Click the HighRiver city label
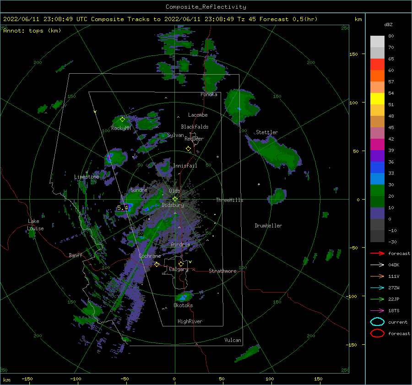 coord(190,321)
